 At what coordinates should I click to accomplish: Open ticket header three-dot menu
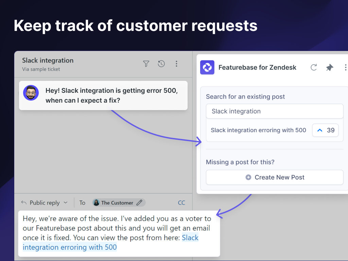176,64
